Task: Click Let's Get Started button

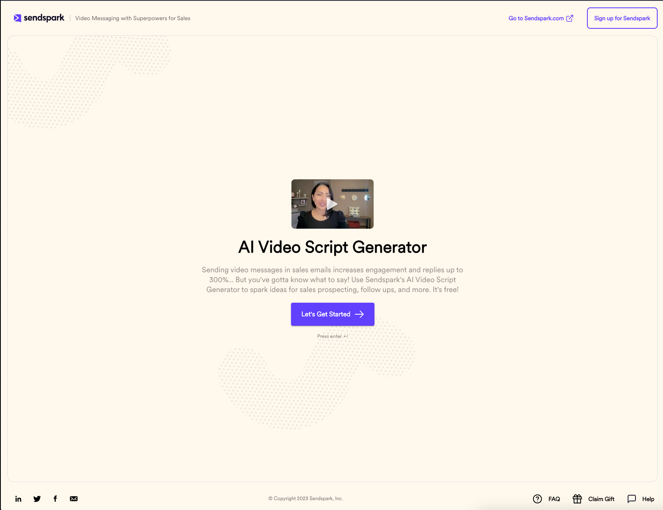Action: point(333,314)
